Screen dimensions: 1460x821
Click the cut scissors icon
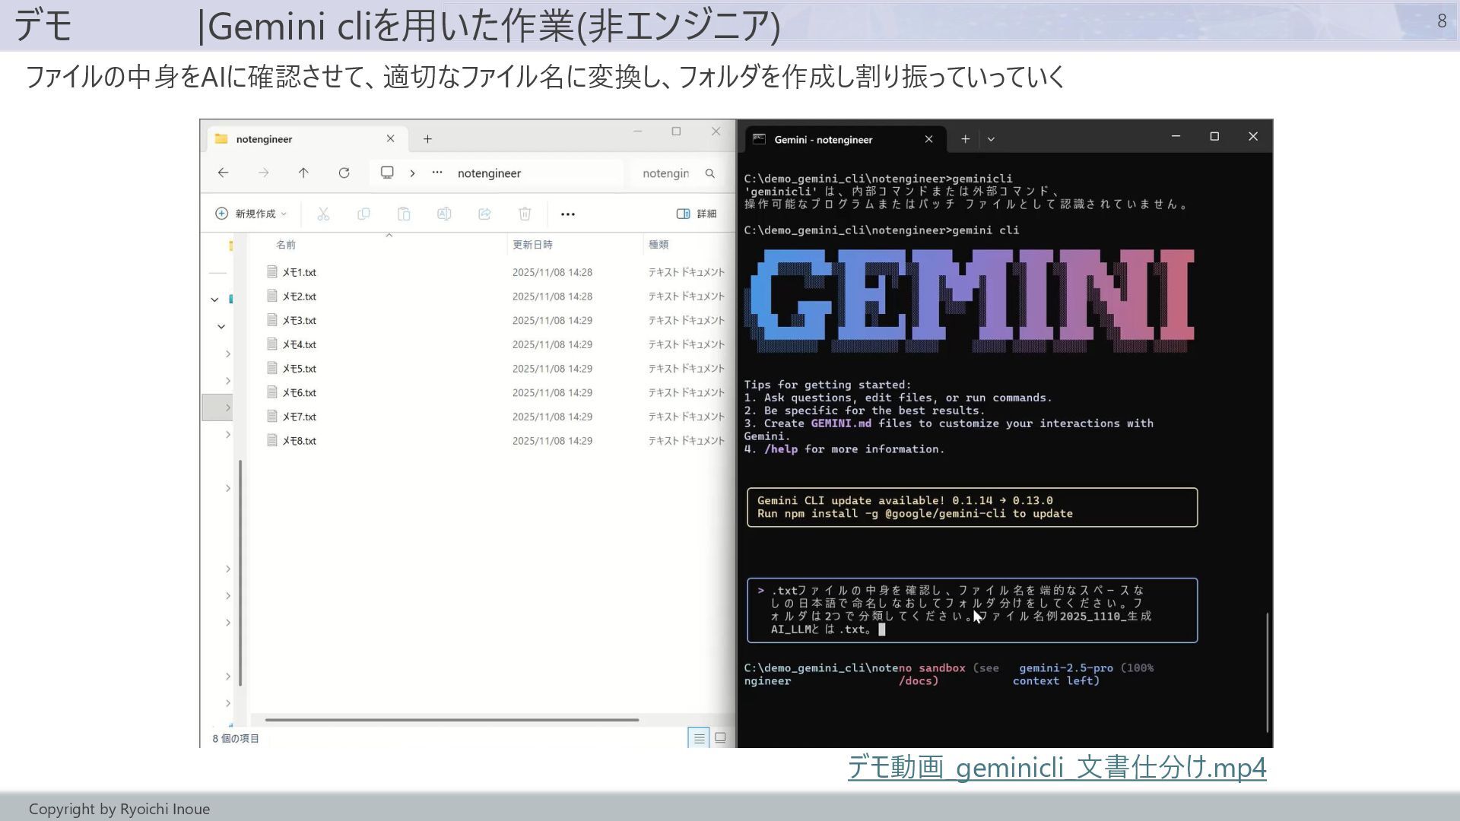tap(323, 214)
